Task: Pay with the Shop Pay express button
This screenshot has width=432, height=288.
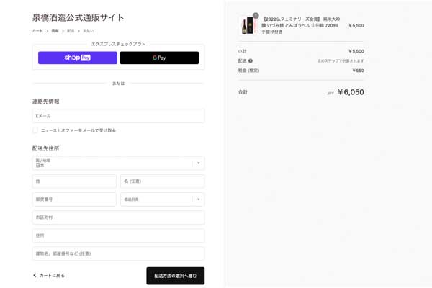Action: [x=78, y=58]
